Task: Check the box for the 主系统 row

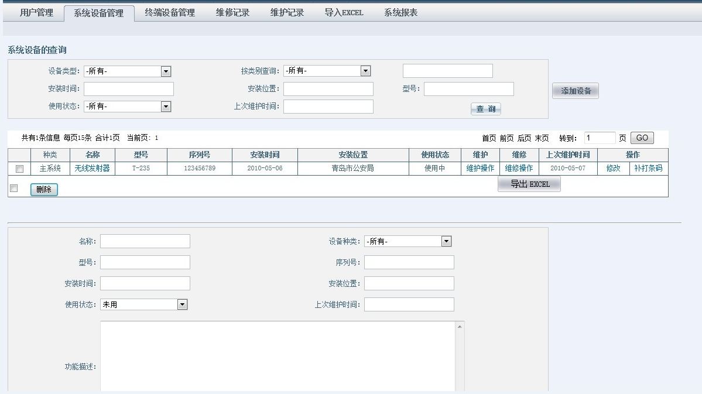Action: (x=19, y=169)
